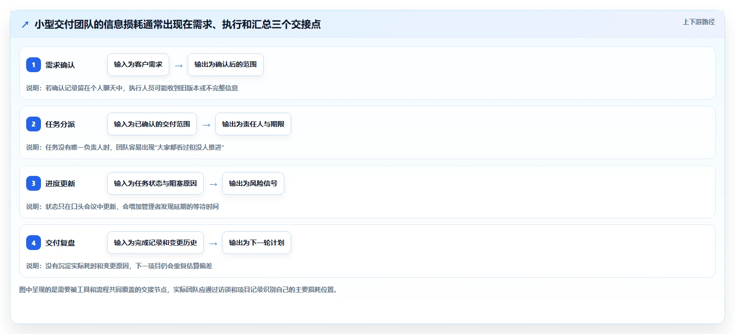Click the footer text starting '图中呈现的是'
The height and width of the screenshot is (334, 735).
178,290
